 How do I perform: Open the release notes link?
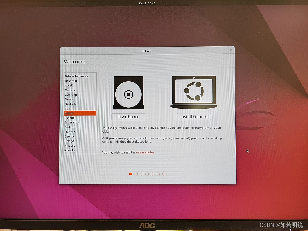[x=145, y=152]
